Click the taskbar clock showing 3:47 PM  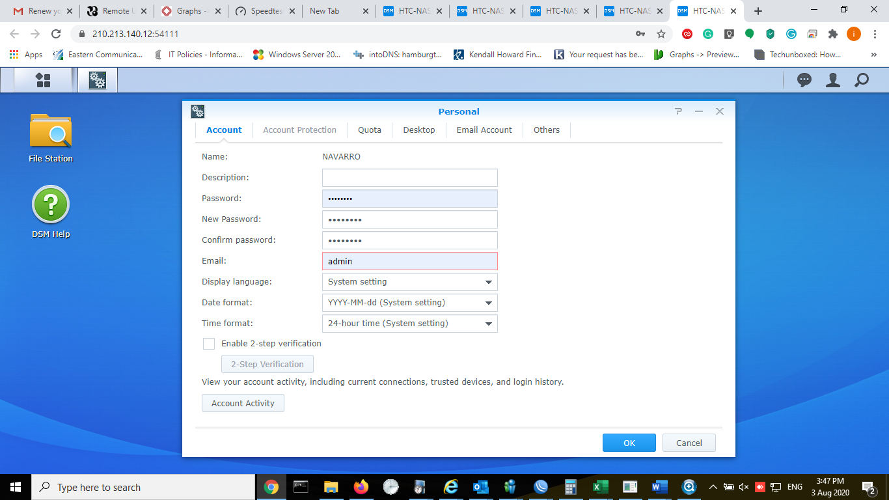click(830, 487)
